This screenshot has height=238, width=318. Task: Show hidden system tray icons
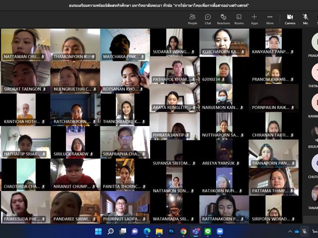pos(290,232)
